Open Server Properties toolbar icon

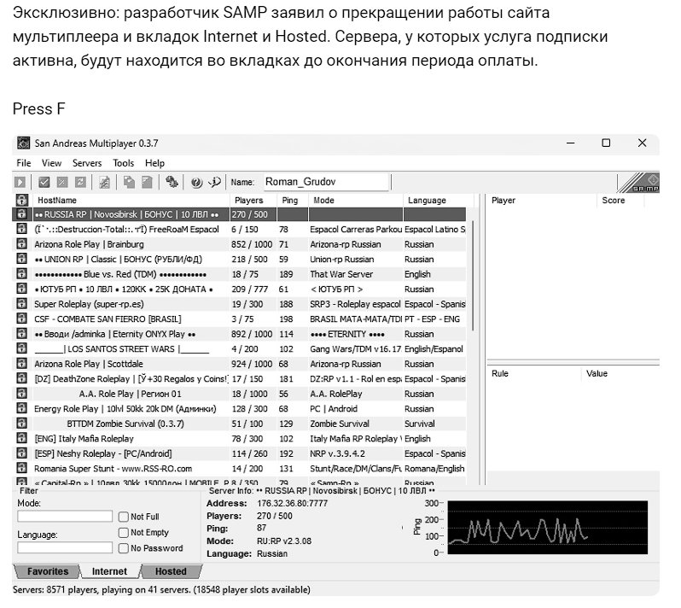(104, 183)
